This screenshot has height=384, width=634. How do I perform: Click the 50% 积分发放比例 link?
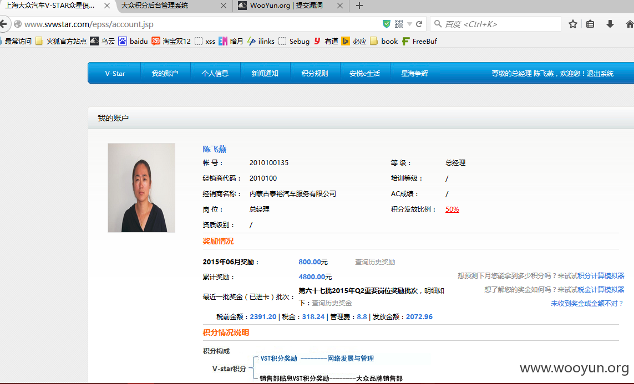(452, 209)
